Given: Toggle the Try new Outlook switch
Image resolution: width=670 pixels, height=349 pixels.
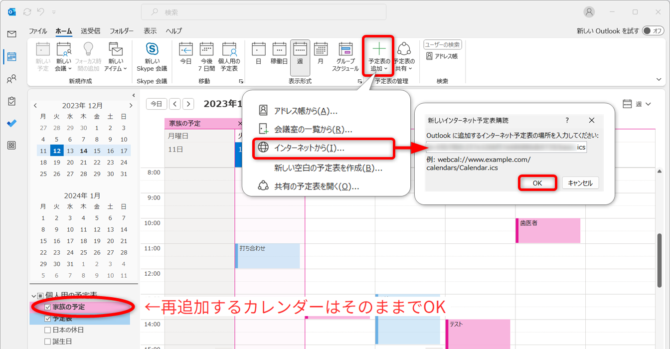Looking at the screenshot, I should 653,31.
